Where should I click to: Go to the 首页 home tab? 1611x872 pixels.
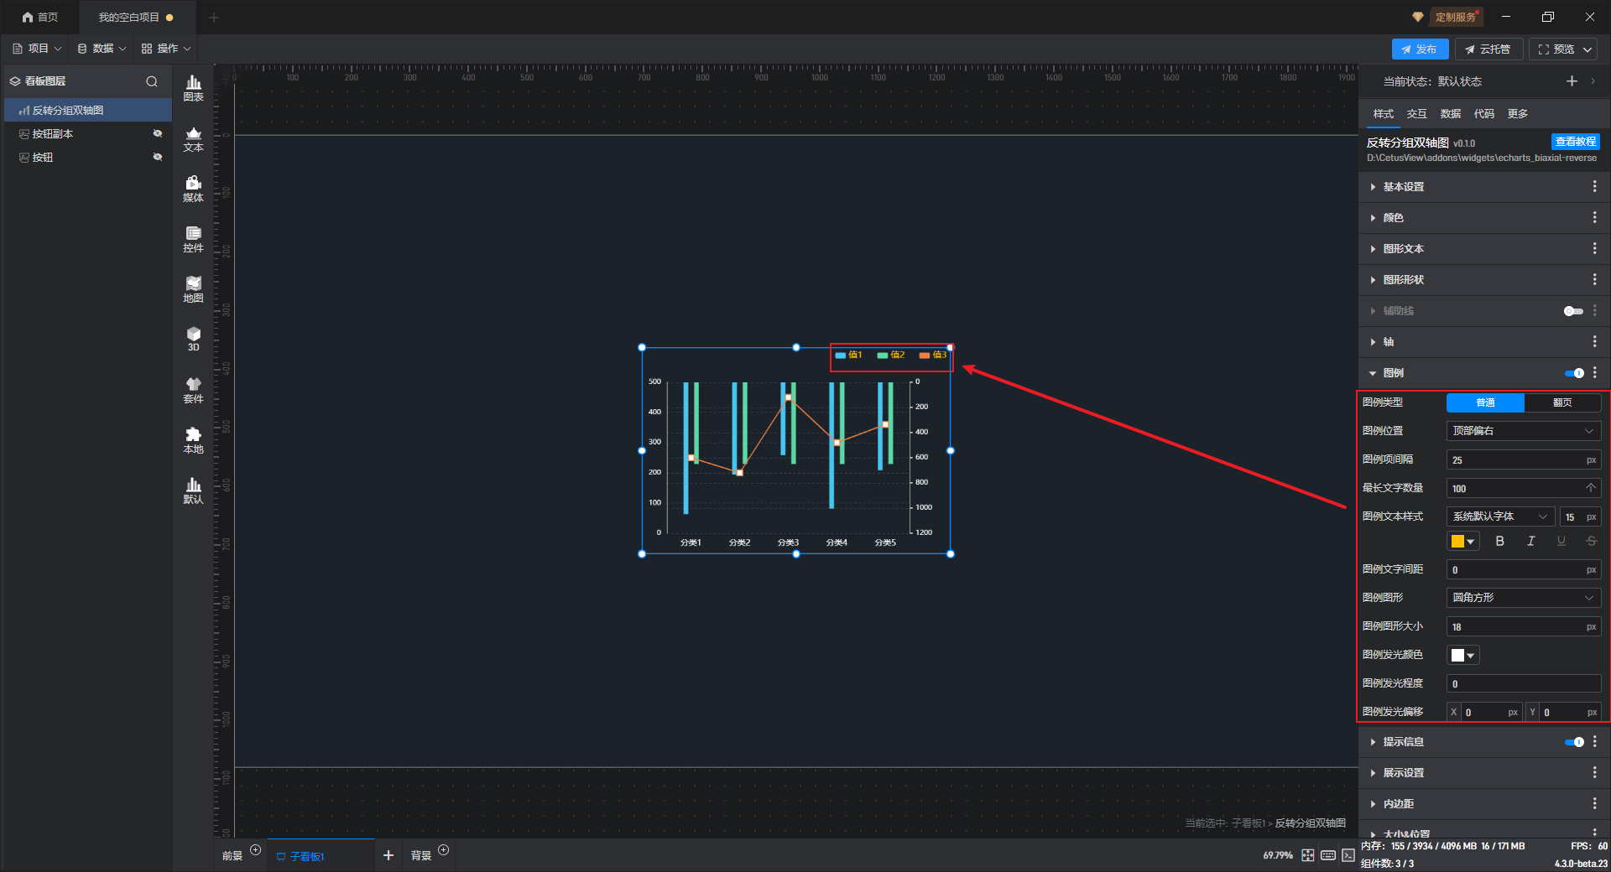click(x=39, y=17)
